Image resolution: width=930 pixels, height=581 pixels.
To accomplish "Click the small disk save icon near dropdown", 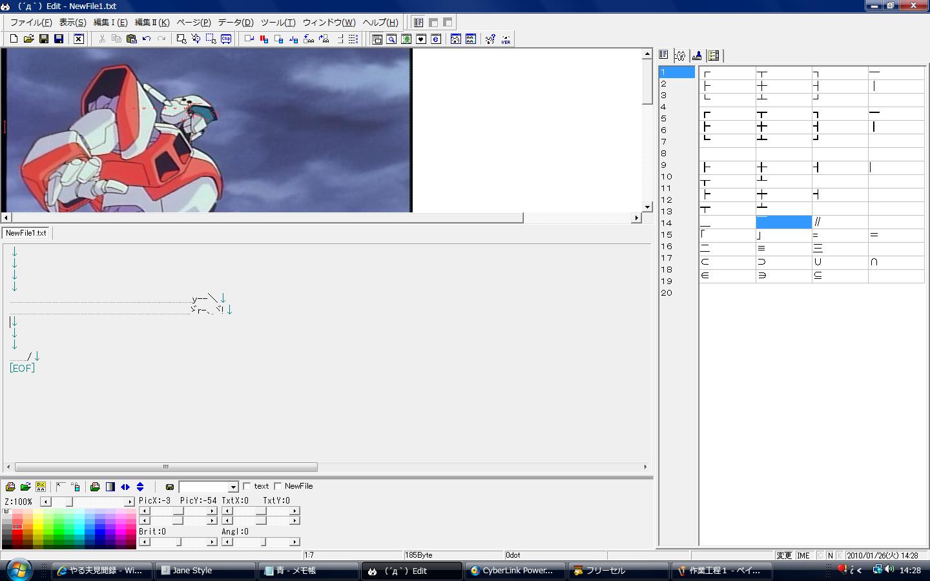I will [x=170, y=487].
